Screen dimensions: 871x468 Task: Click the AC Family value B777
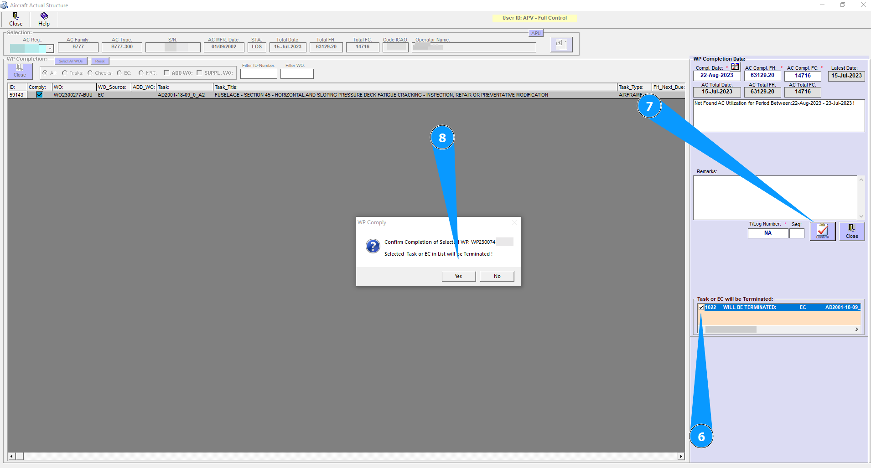78,47
